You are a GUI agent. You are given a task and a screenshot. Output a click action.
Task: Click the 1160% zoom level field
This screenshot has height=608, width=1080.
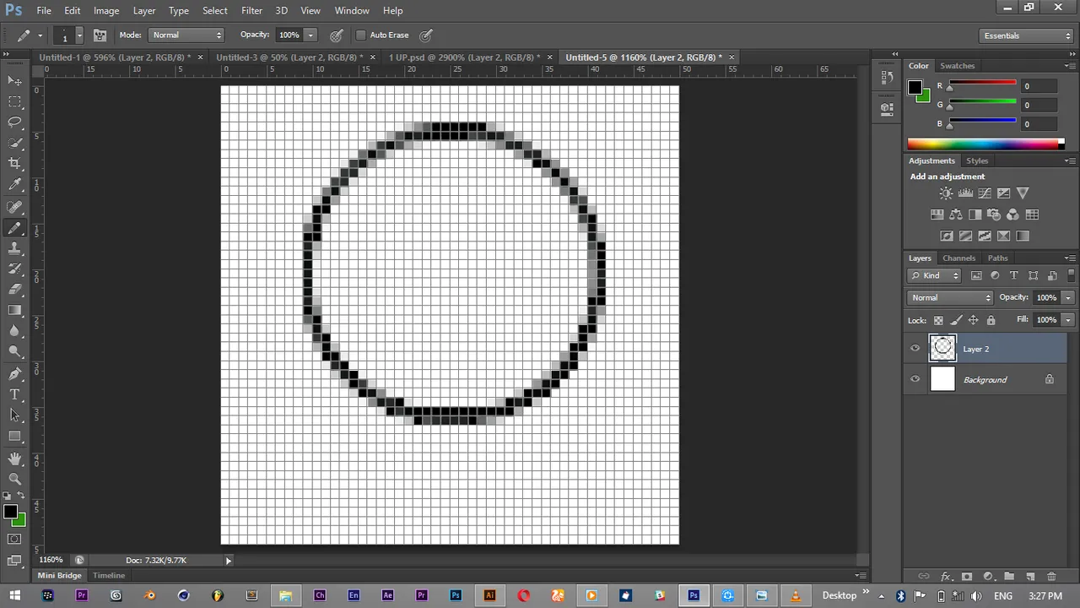(x=51, y=560)
